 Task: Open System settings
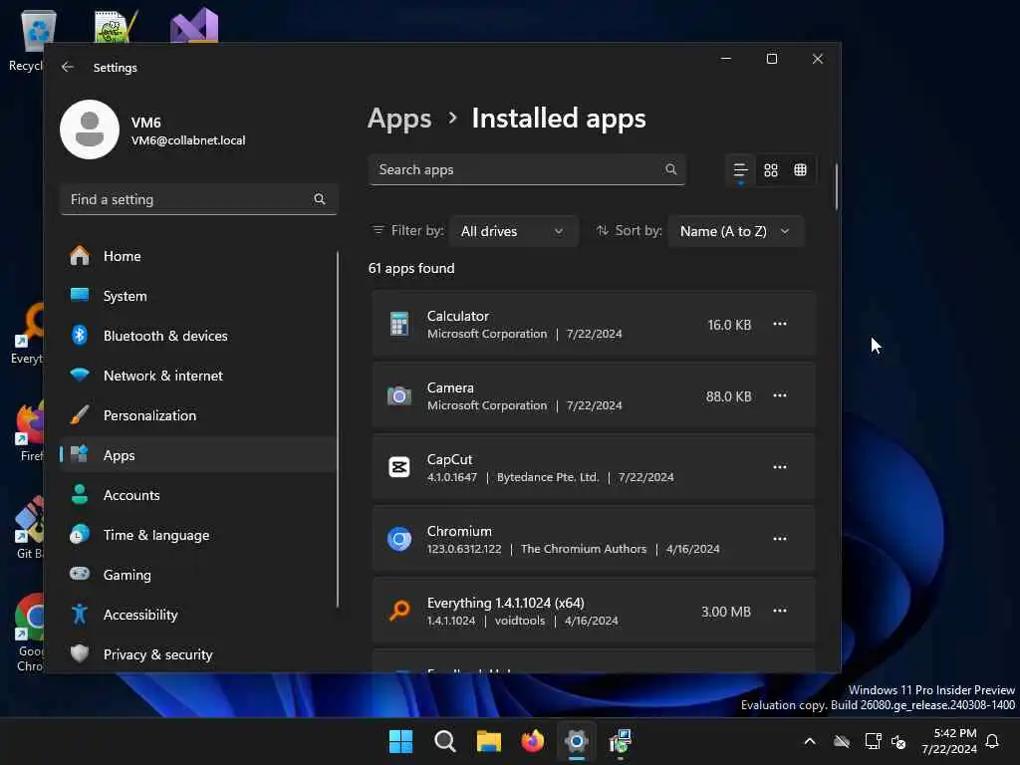click(x=198, y=295)
